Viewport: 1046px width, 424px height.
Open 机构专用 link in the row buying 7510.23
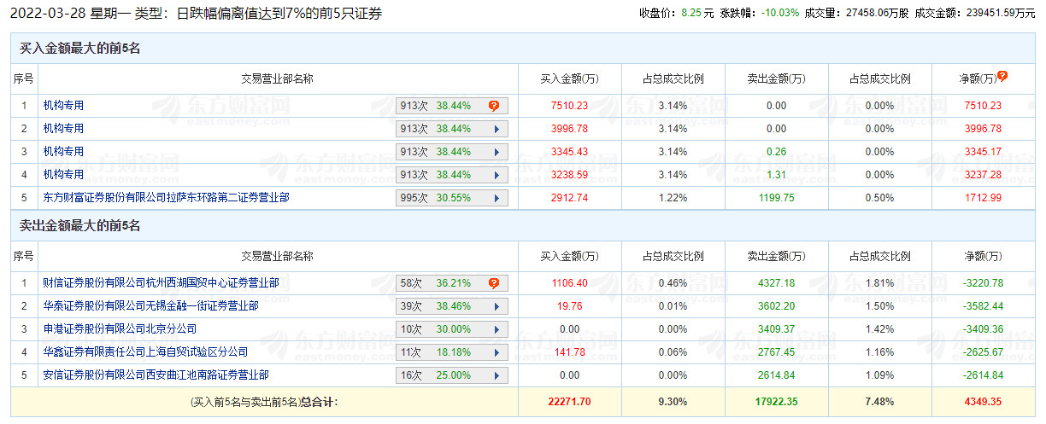(64, 106)
